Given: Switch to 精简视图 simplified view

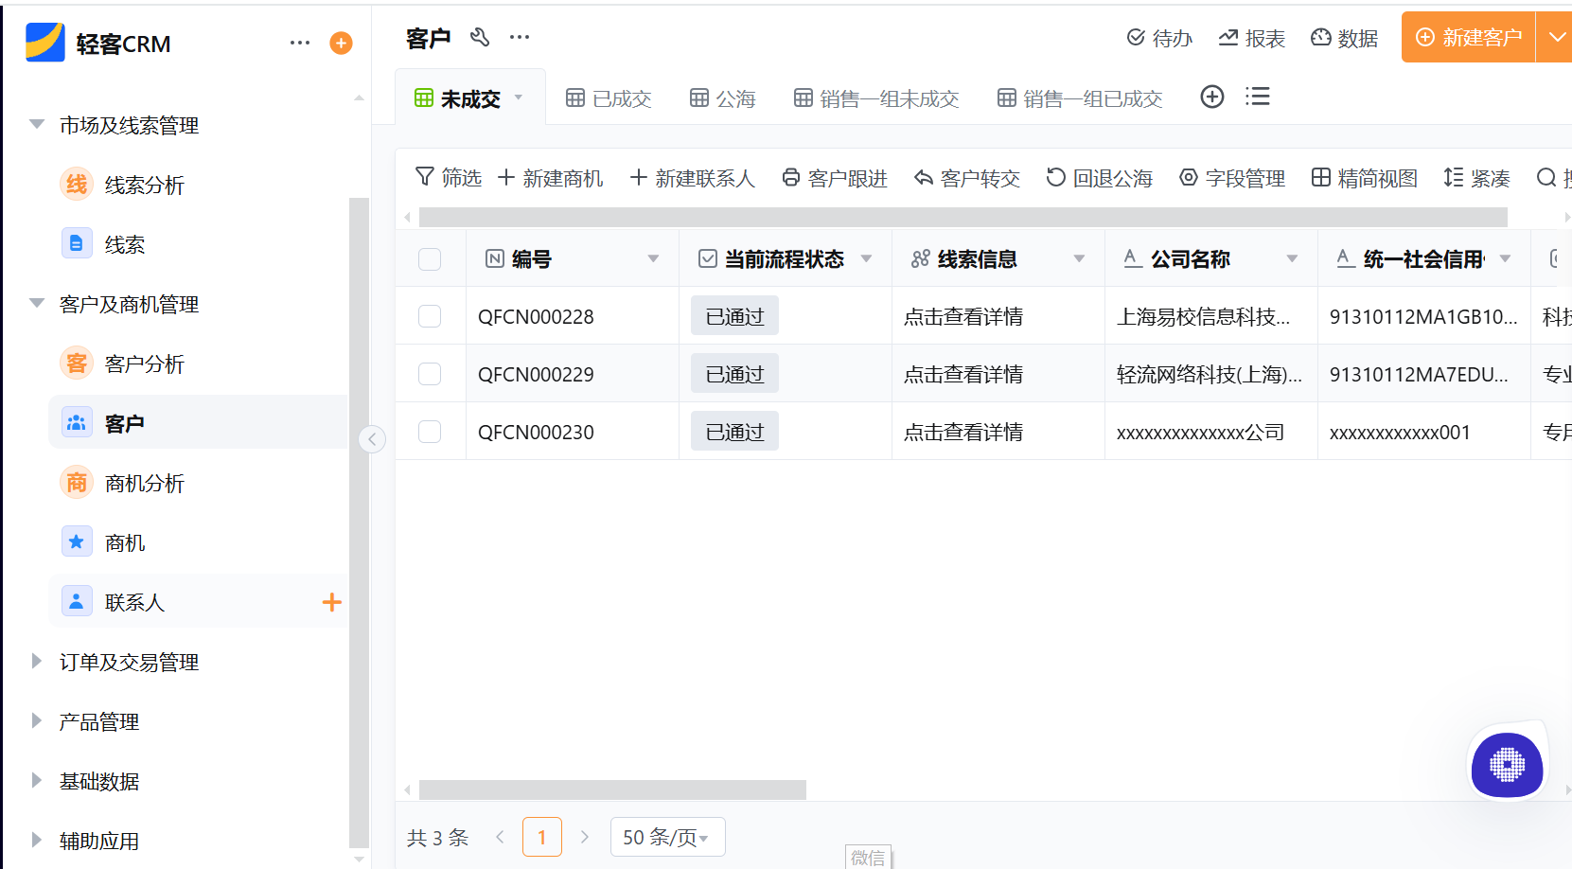Looking at the screenshot, I should click(1364, 178).
